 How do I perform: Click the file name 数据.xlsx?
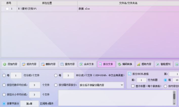click(84, 9)
